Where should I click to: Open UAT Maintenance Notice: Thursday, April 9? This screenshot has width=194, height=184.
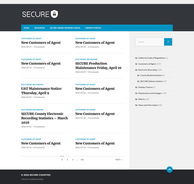pyautogui.click(x=42, y=91)
